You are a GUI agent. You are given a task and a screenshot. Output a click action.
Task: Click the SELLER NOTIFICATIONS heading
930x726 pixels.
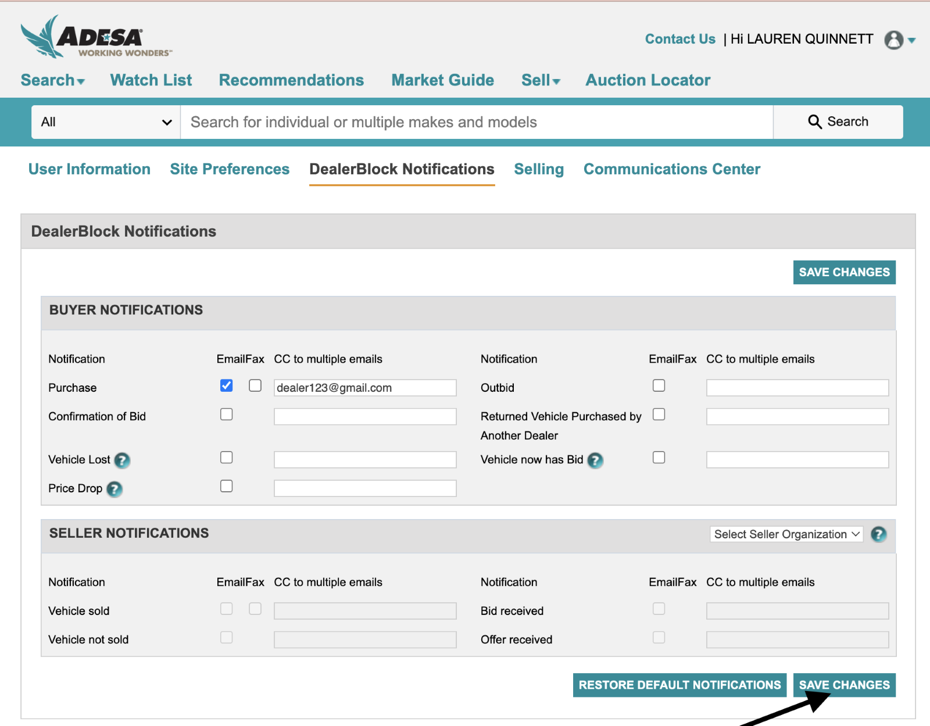pyautogui.click(x=129, y=533)
